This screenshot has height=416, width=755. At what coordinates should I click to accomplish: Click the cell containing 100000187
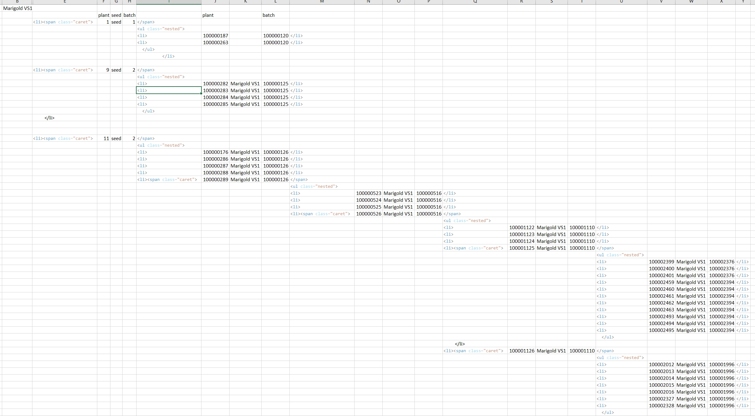pos(215,36)
